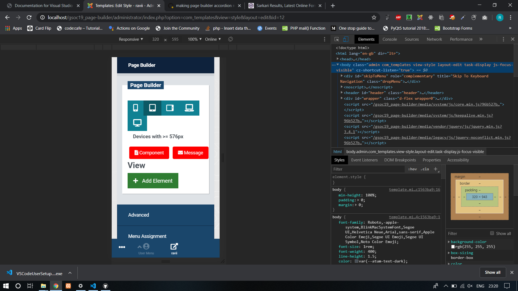Toggle the device toolbar icon
Image resolution: width=518 pixels, height=291 pixels.
pos(346,39)
